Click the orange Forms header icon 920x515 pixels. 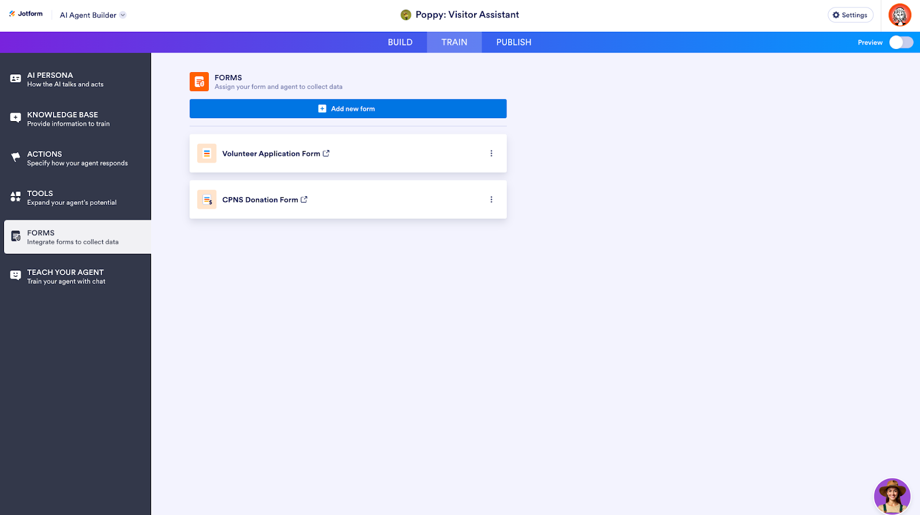click(199, 81)
